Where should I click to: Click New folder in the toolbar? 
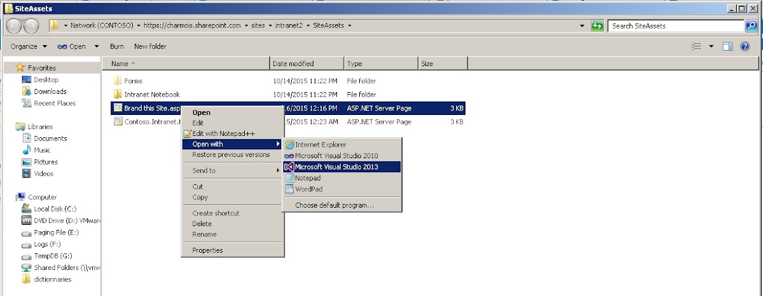tap(150, 46)
